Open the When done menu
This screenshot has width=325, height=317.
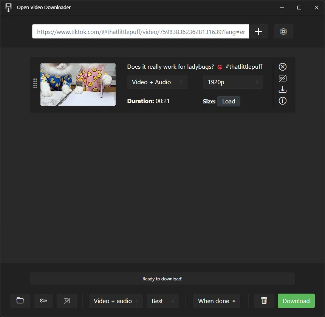(x=217, y=301)
